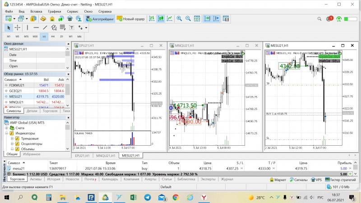Toggle chart auto-scroll to end

(207, 19)
